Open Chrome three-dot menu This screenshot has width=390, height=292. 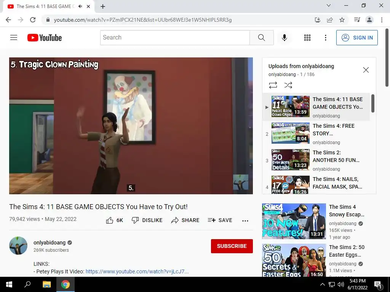tap(382, 20)
